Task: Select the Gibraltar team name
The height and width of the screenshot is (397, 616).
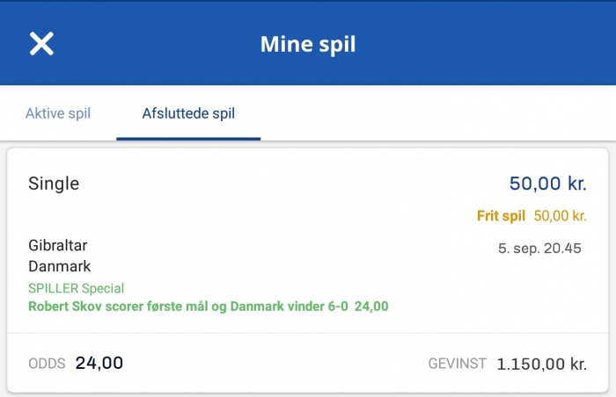Action: 58,246
